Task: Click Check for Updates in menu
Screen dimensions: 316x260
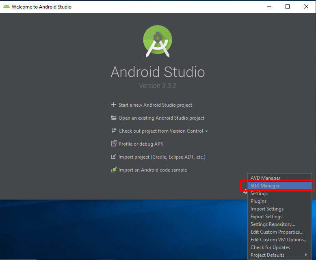Action: point(279,247)
